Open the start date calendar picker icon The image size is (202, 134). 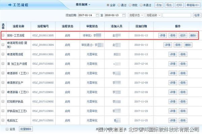(97, 15)
